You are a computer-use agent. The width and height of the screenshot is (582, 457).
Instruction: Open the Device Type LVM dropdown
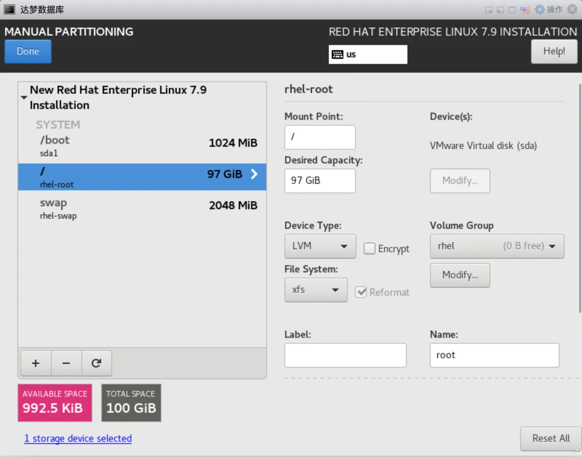click(320, 246)
